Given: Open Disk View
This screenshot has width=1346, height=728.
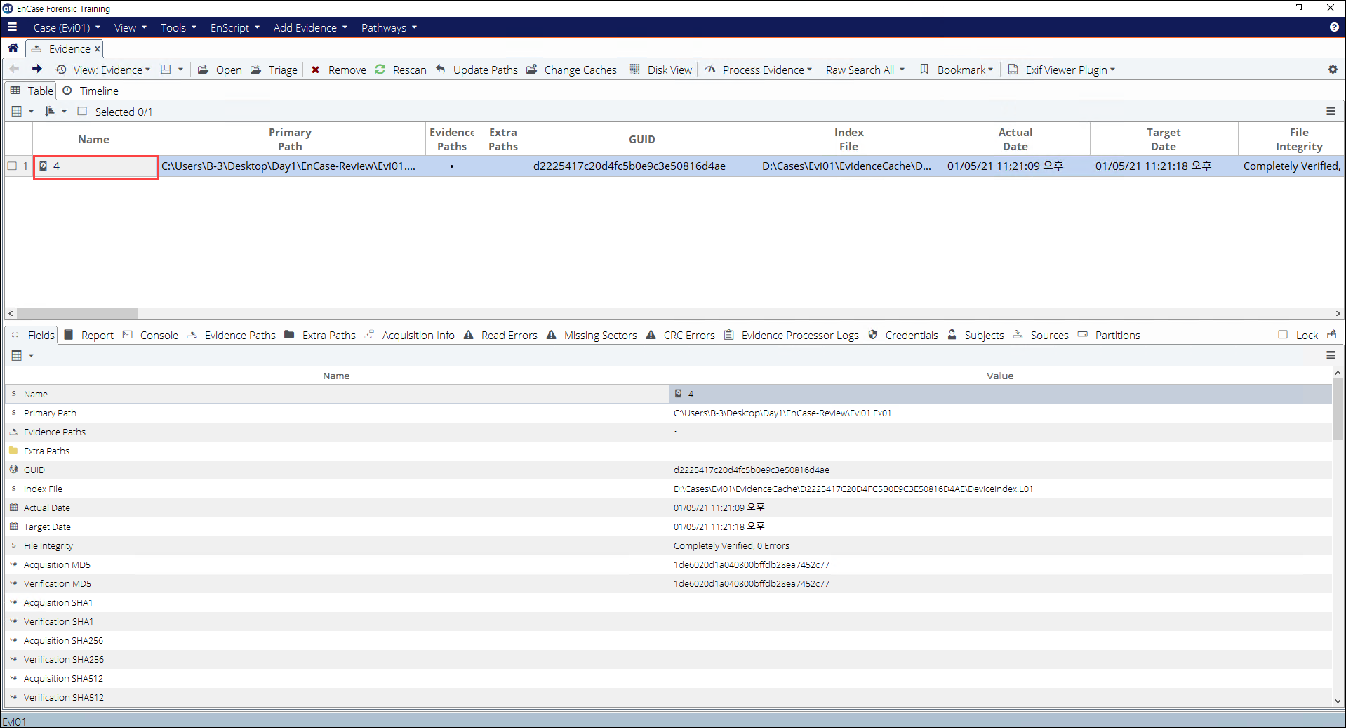Looking at the screenshot, I should (661, 70).
